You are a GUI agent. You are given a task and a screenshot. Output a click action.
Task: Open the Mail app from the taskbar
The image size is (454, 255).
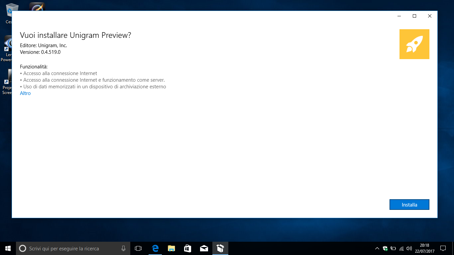coord(204,248)
